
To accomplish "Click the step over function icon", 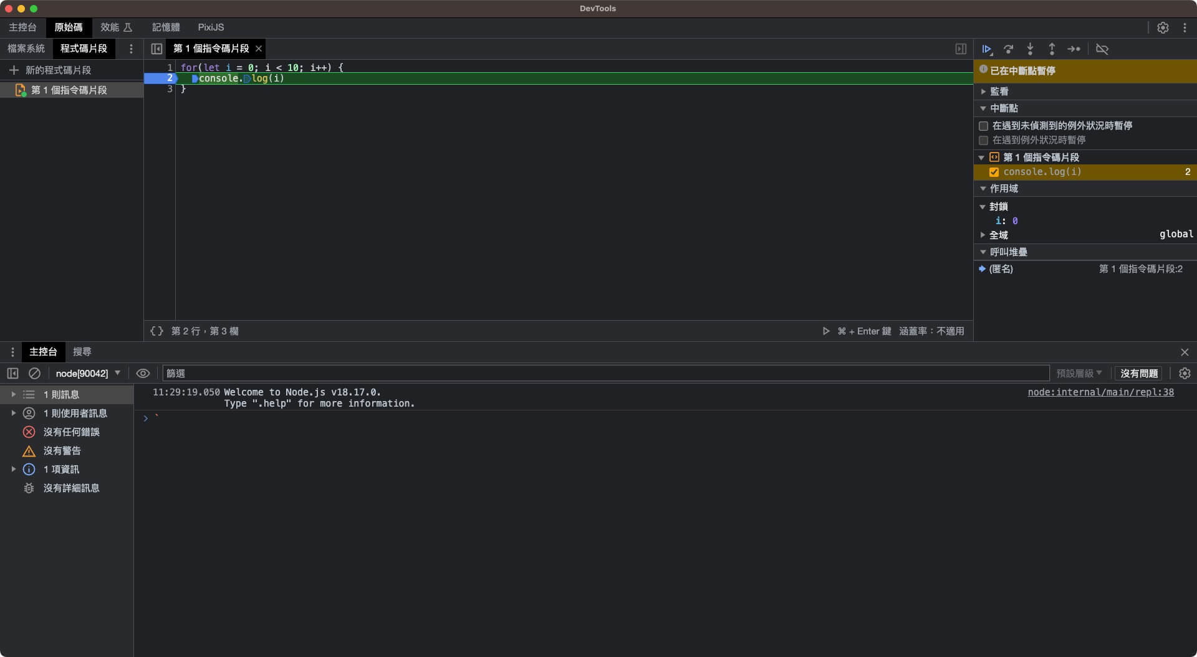I will (x=1008, y=49).
